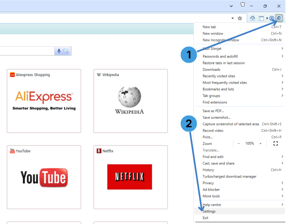Expand Bookmarks and lists submenu
286x224 pixels.
tap(239, 89)
